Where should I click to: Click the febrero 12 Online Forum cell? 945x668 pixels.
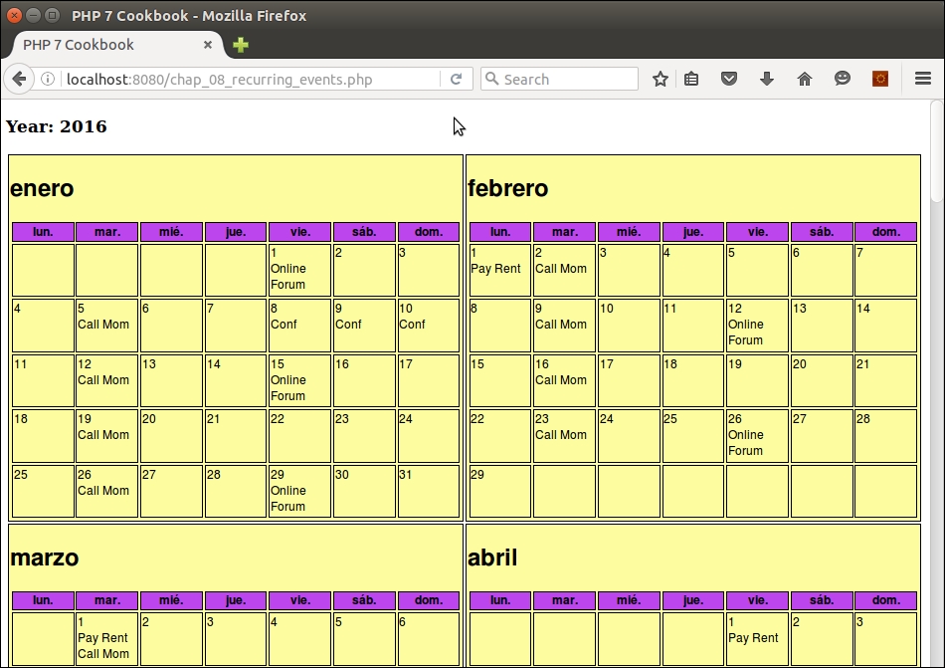coord(756,325)
